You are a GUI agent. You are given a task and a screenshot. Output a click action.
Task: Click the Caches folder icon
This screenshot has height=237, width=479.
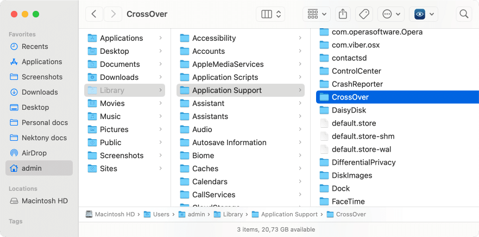pos(185,169)
